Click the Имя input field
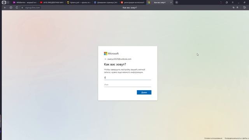Screen dimensions: 249x140 (128, 85)
